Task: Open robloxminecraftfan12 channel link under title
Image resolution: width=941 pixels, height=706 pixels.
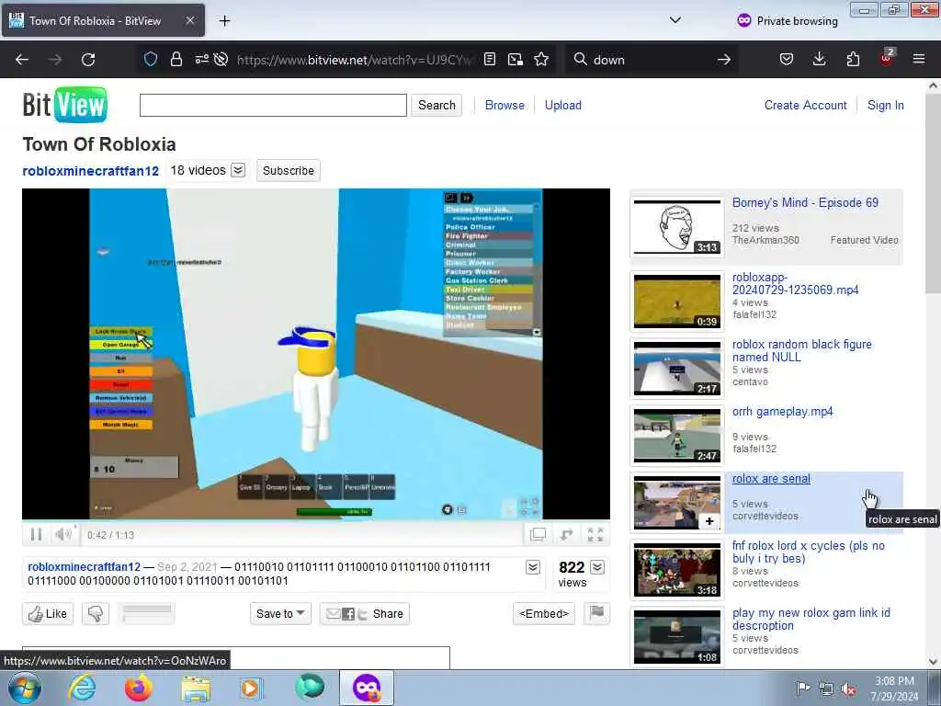Action: pos(91,171)
